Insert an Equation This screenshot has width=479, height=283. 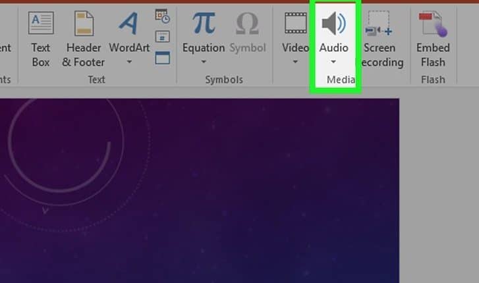(204, 32)
